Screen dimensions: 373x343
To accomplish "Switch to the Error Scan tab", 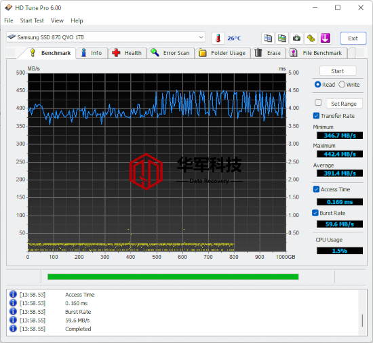I will click(x=170, y=53).
